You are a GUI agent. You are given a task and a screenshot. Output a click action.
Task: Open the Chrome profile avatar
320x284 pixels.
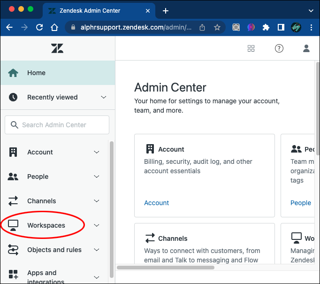click(296, 27)
